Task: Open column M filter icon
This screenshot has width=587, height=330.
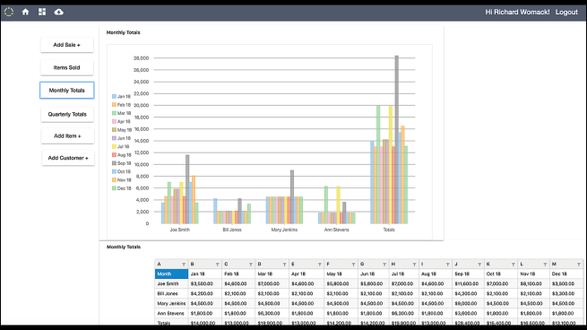Action: pyautogui.click(x=578, y=265)
